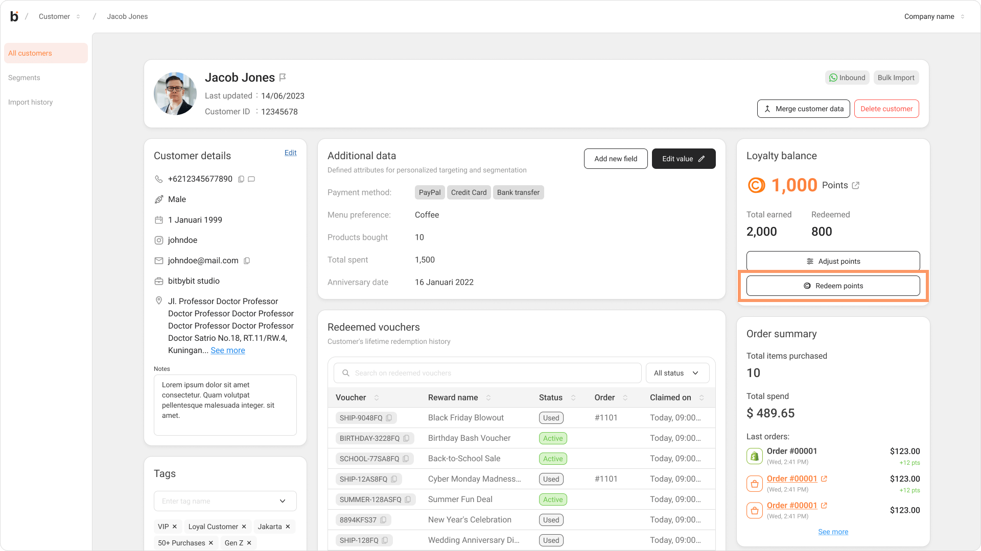Open loyalty points external link icon

point(856,185)
